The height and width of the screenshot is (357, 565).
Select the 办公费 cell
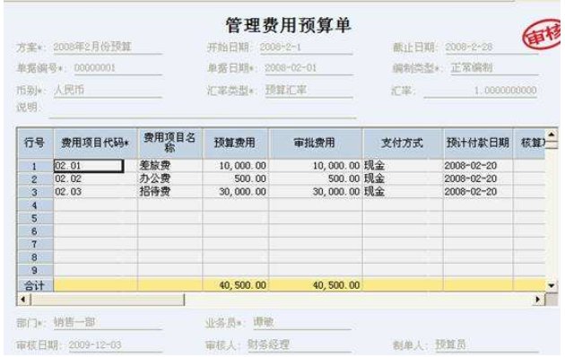coord(169,178)
